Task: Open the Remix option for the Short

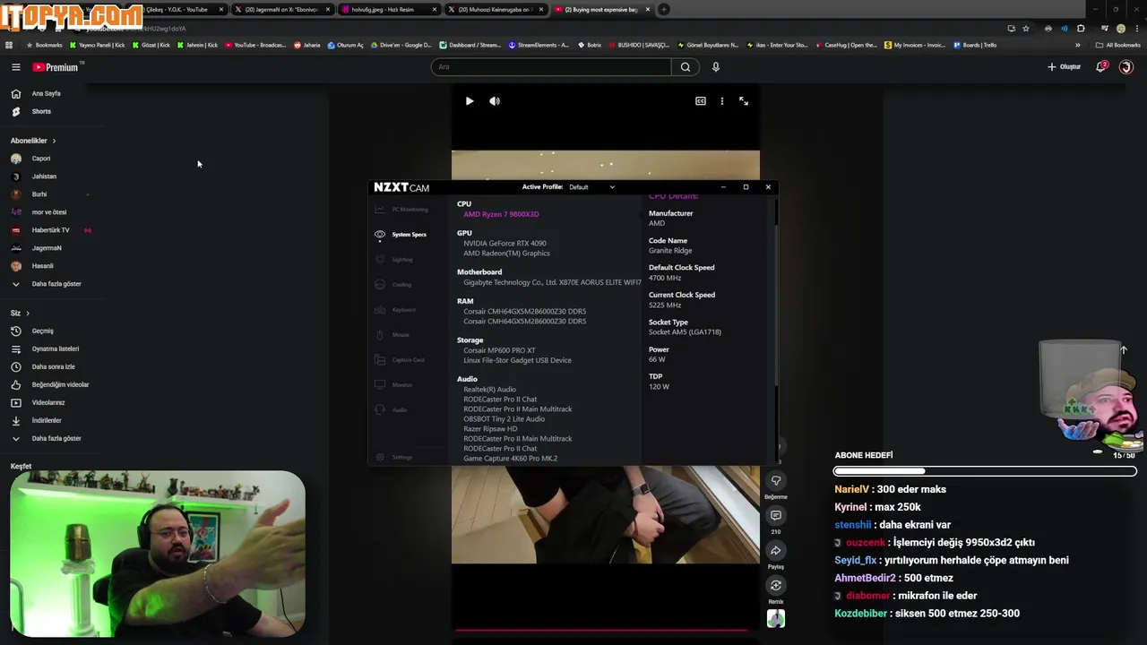Action: 776,586
